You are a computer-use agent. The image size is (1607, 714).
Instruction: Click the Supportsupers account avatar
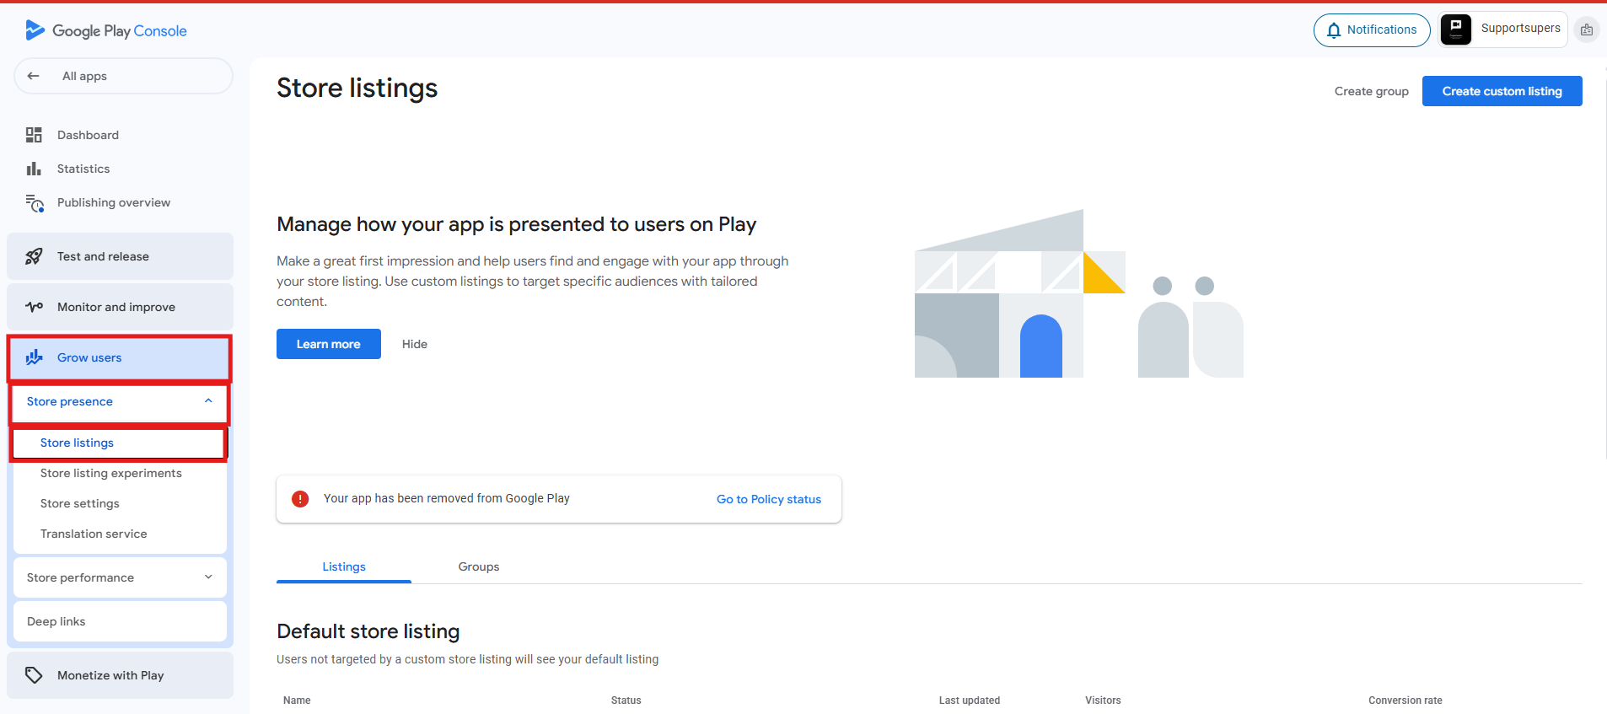click(x=1456, y=30)
